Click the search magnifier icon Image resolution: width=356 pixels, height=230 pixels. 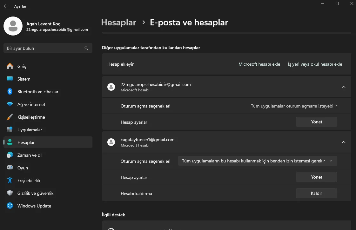(x=86, y=48)
